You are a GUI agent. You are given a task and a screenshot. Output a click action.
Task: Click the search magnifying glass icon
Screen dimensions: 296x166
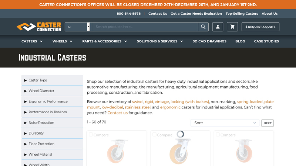coord(203,27)
